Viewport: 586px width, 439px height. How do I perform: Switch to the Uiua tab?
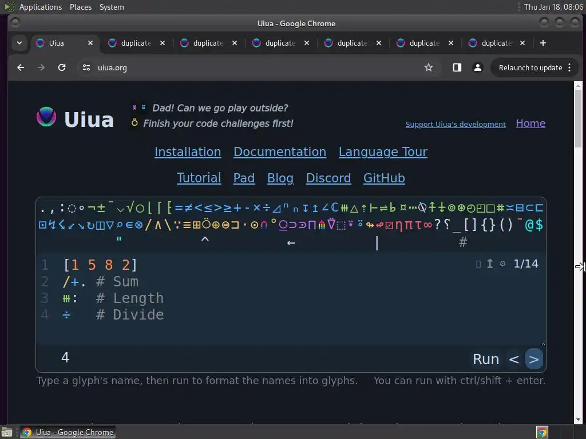pos(64,43)
